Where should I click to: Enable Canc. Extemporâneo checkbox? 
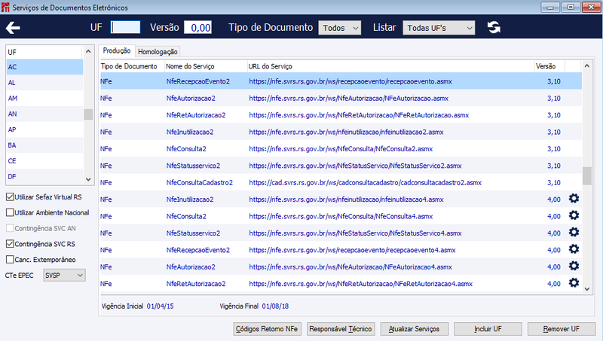pos(10,260)
